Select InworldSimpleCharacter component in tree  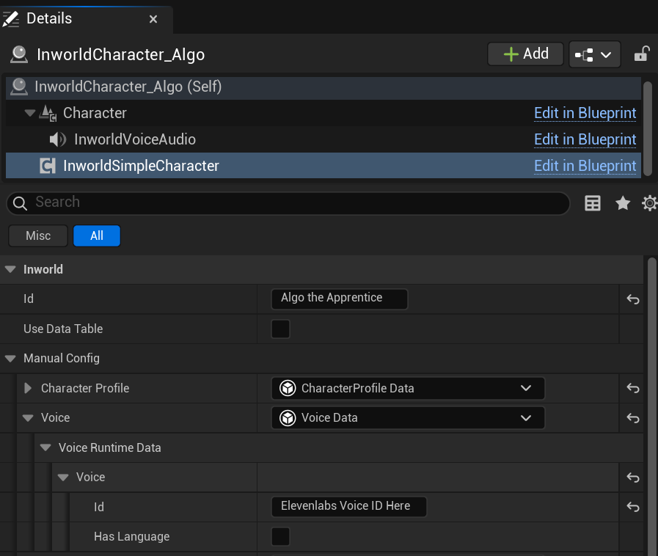[141, 166]
